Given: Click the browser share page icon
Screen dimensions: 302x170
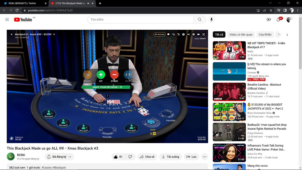Looking at the screenshot, I should pyautogui.click(x=265, y=10).
